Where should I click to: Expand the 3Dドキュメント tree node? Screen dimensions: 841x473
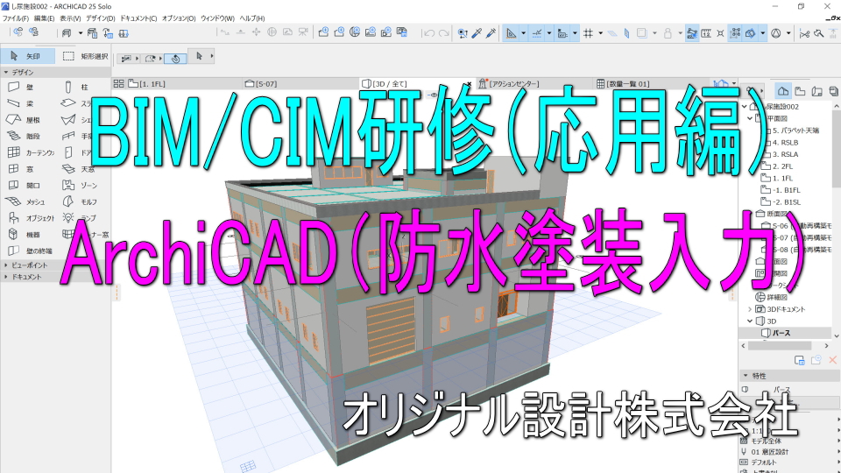click(750, 309)
